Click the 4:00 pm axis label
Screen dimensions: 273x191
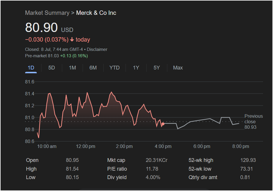click(163, 147)
